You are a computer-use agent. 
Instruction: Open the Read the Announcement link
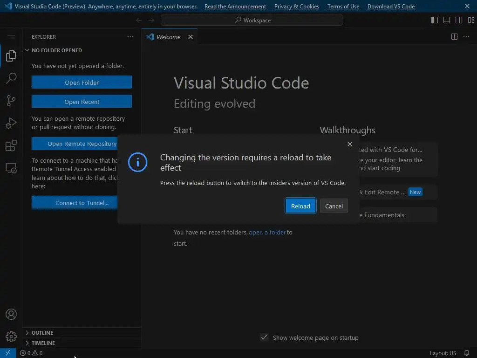click(235, 7)
